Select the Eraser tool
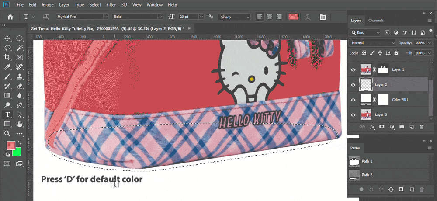The width and height of the screenshot is (437, 201). click(20, 86)
